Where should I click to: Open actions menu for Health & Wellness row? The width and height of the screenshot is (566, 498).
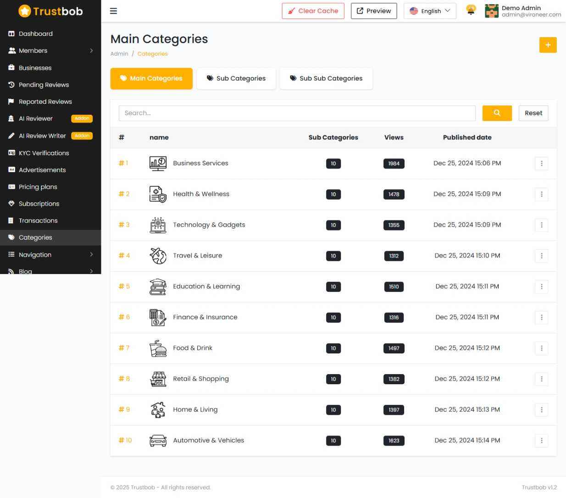(x=541, y=194)
